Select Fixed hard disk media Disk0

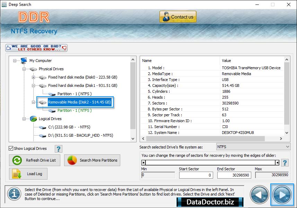82,77
